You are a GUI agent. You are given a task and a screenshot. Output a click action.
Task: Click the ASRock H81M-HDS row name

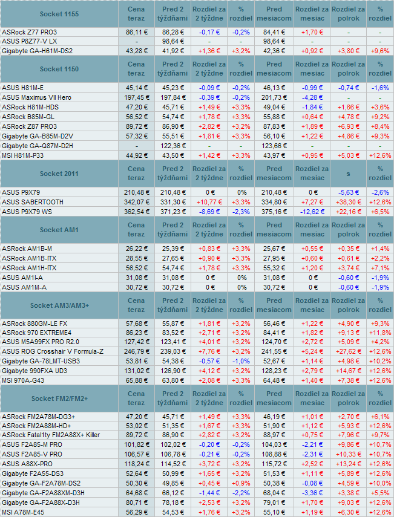coord(30,107)
